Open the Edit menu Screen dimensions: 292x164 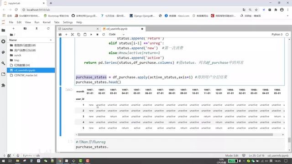pos(19,22)
